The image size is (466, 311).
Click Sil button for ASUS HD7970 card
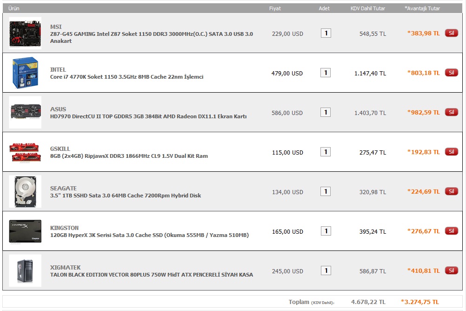tap(452, 112)
